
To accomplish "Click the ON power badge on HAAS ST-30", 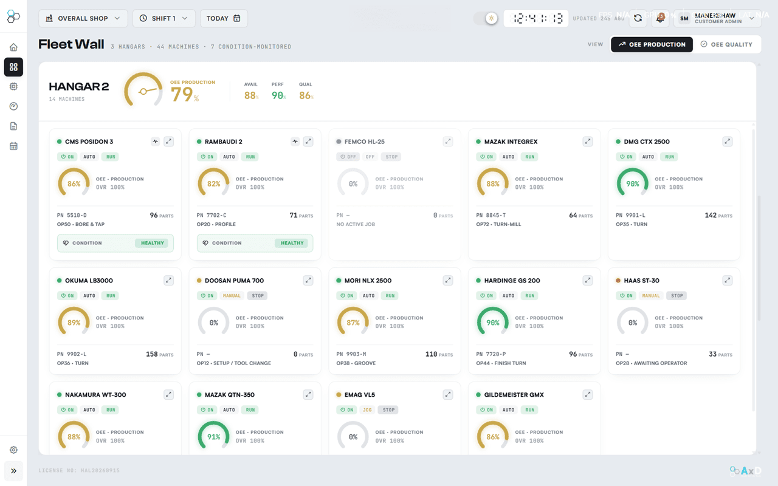I will pos(627,296).
